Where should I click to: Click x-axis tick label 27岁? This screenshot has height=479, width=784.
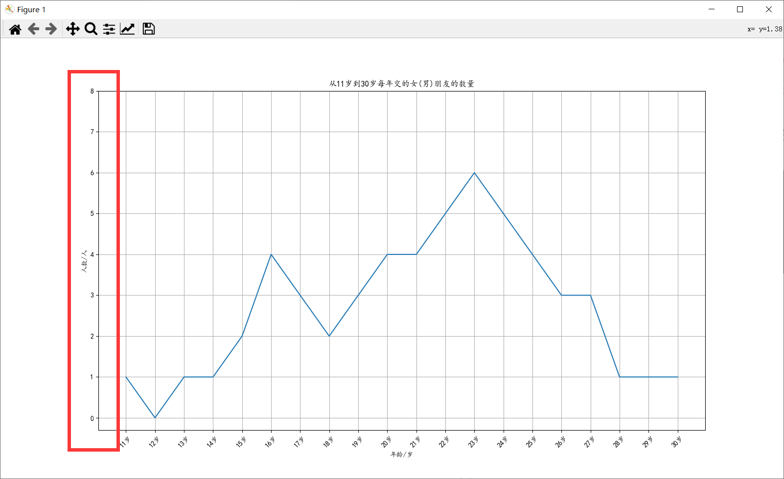click(589, 442)
